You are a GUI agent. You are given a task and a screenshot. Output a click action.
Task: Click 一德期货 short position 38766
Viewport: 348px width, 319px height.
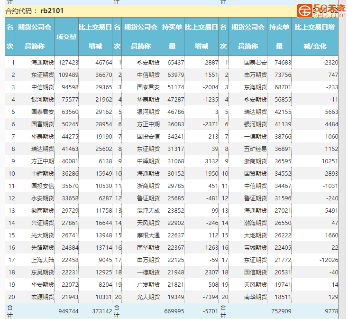[x=283, y=137]
